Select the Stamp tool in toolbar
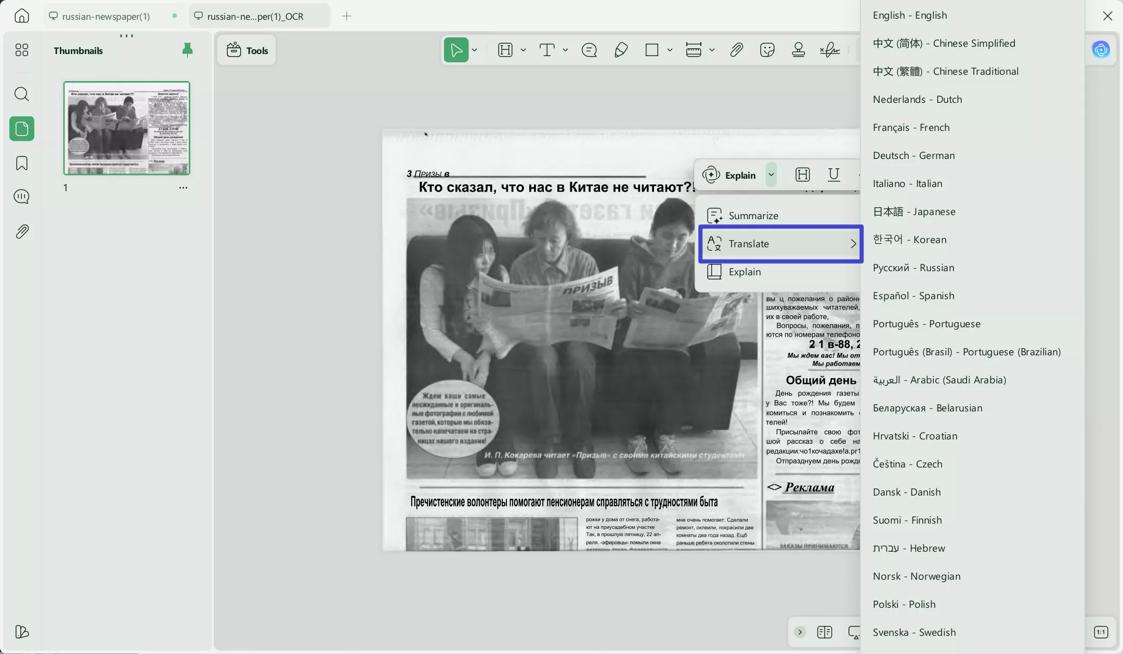The image size is (1123, 654). pos(798,50)
